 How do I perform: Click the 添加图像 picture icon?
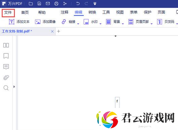click(38, 22)
